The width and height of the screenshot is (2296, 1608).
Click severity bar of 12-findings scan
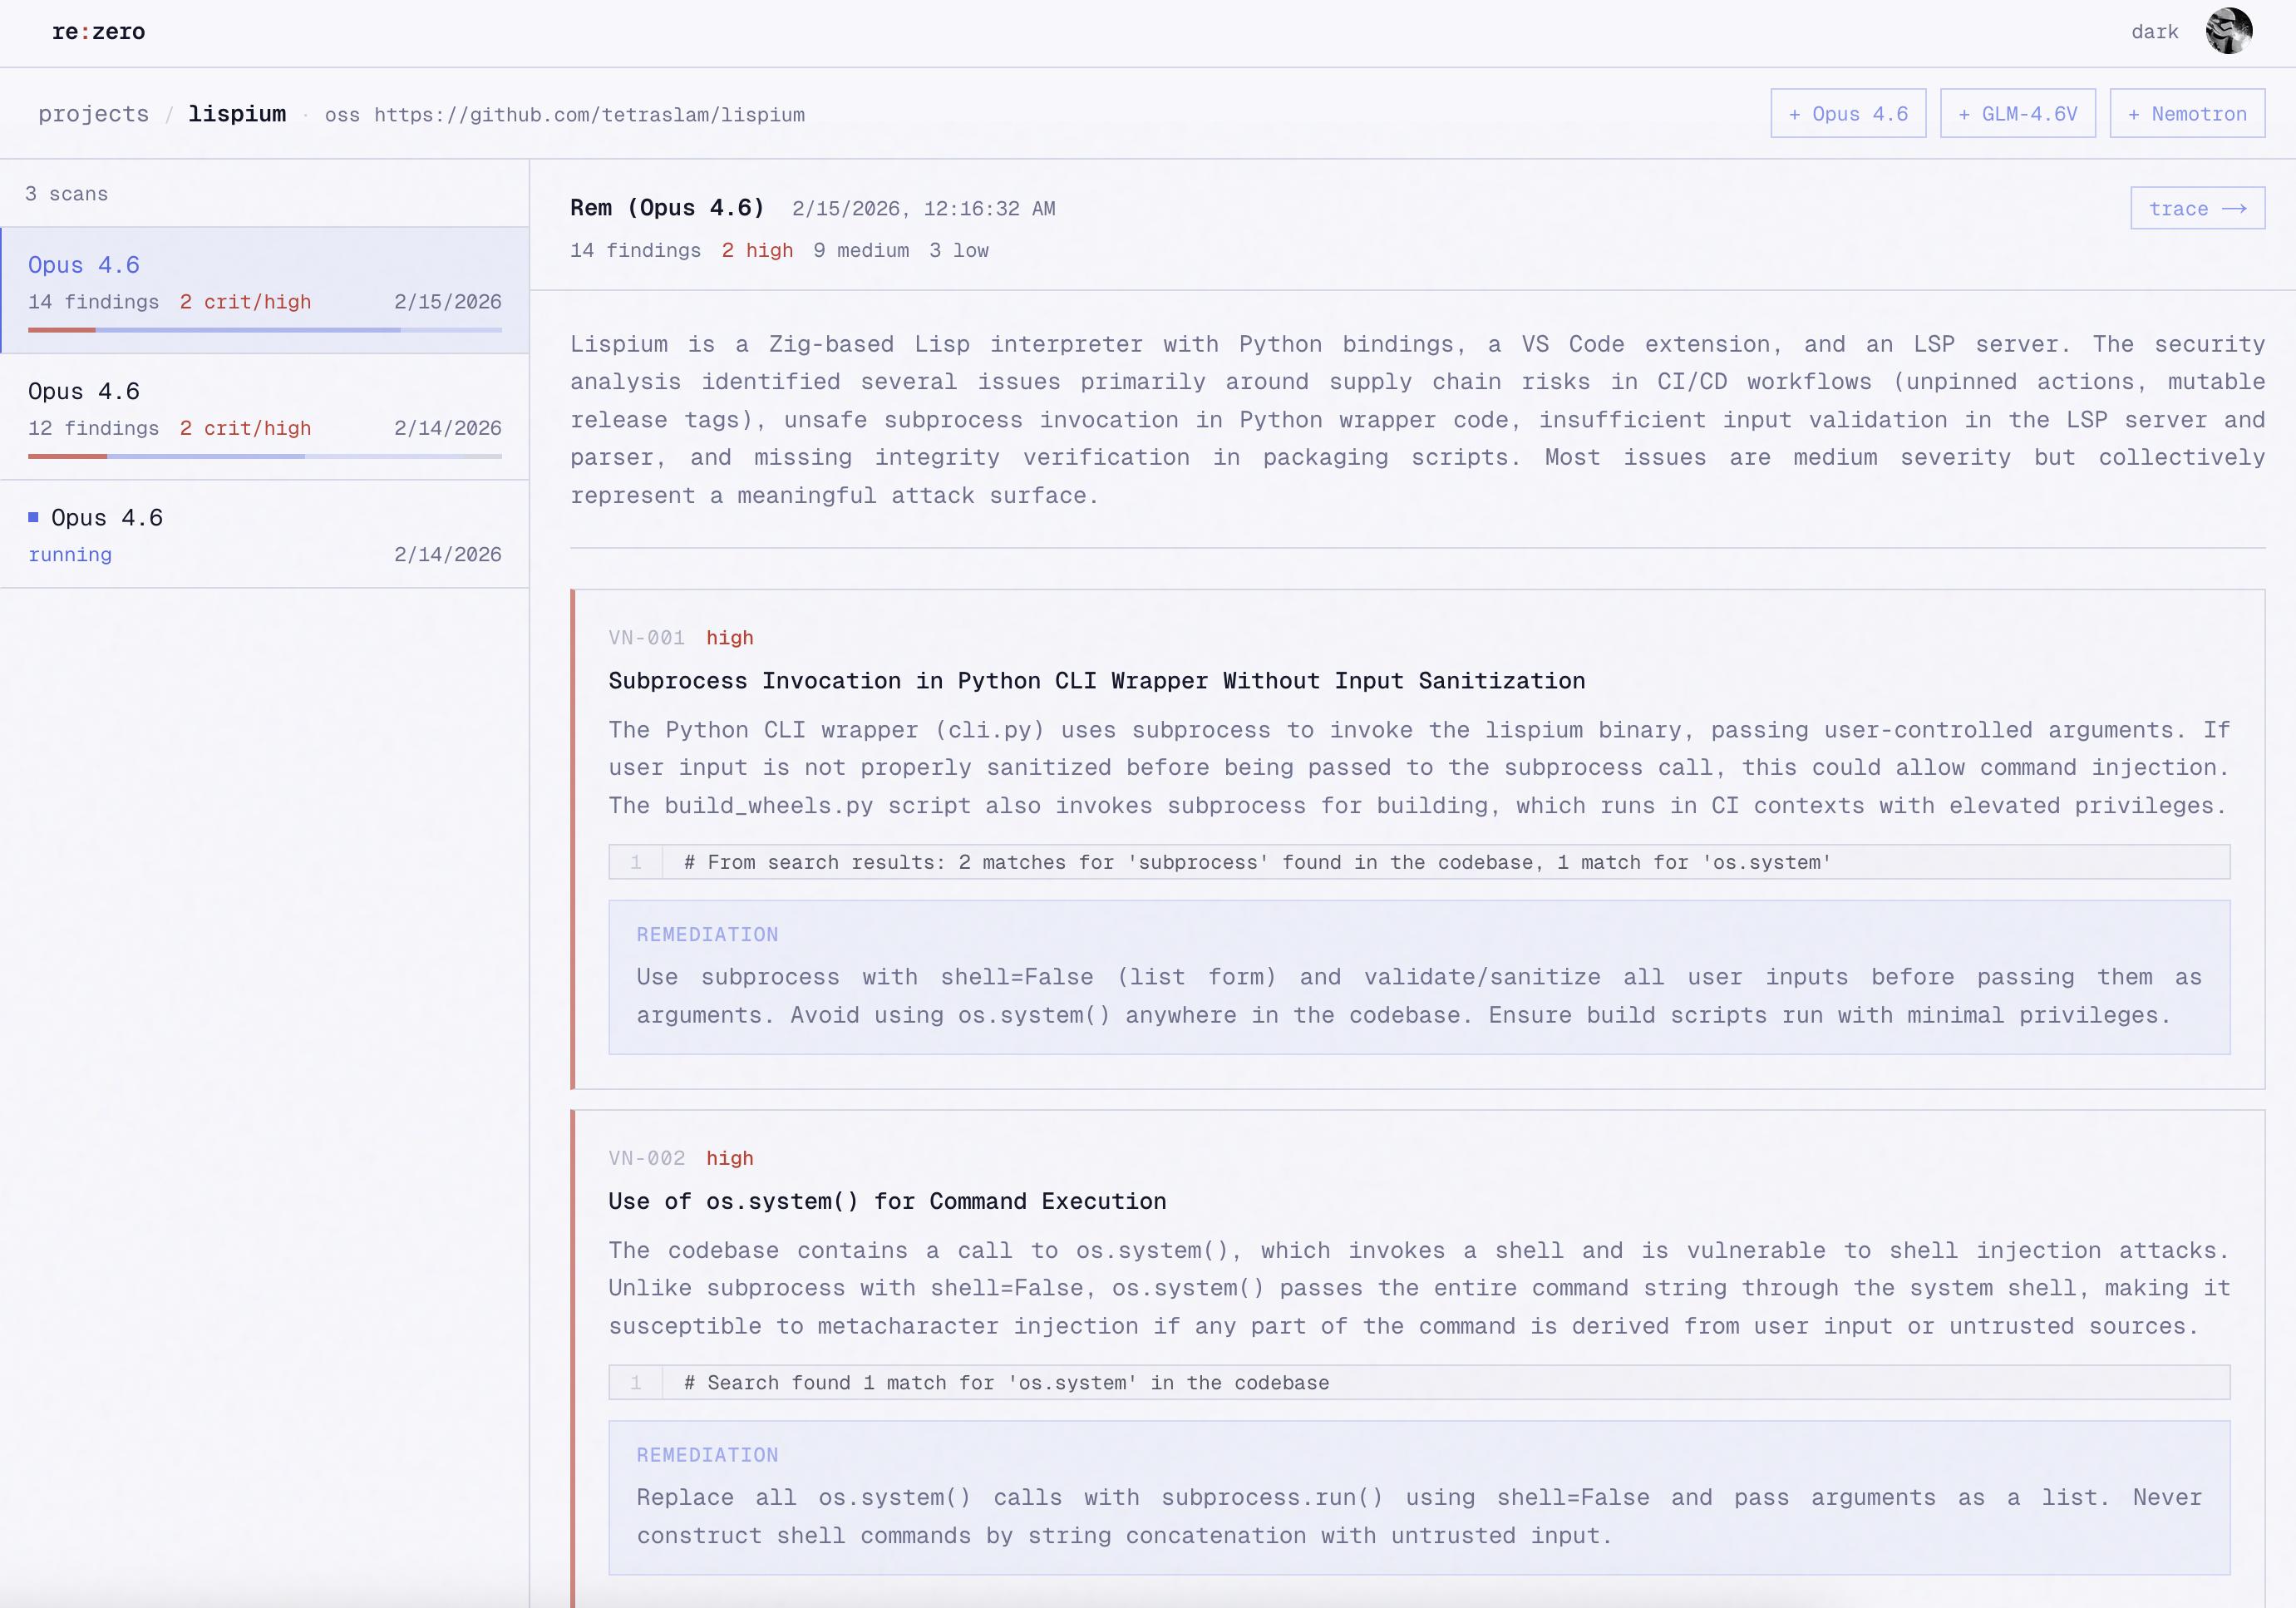265,456
